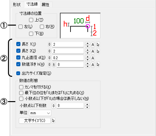Switch to the 形状 tab

point(17,5)
